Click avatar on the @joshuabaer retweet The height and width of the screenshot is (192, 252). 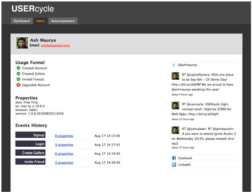pyautogui.click(x=175, y=130)
